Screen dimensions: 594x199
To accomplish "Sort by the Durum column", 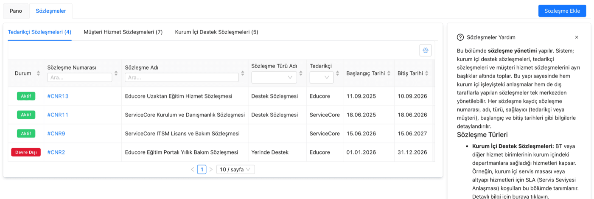I will [39, 73].
